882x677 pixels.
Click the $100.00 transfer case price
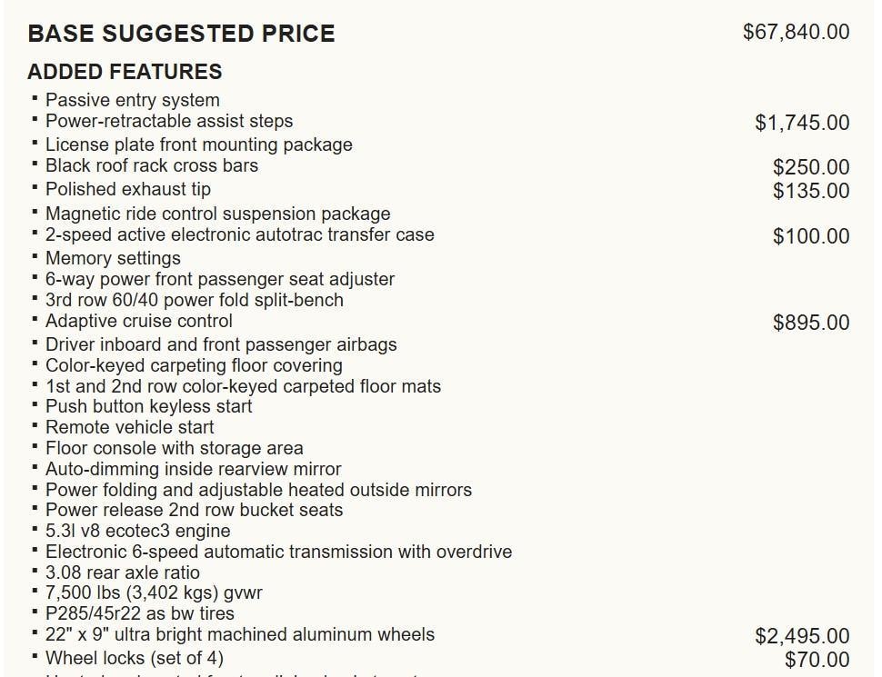pyautogui.click(x=811, y=236)
